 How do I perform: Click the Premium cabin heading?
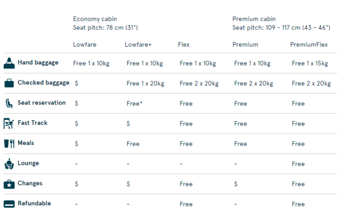pos(254,19)
